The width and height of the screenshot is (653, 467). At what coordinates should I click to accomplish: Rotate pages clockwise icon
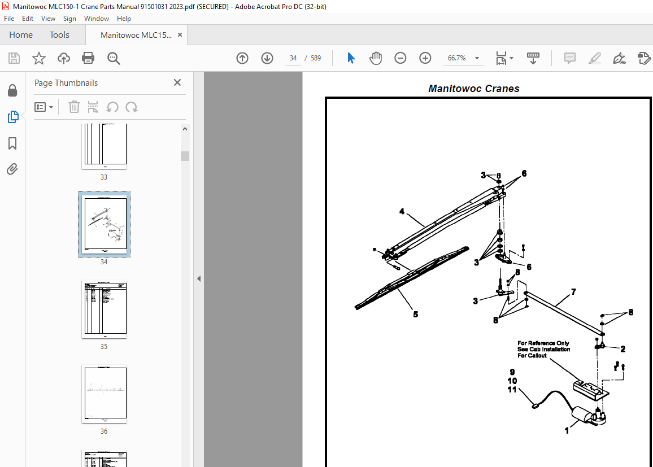[132, 107]
